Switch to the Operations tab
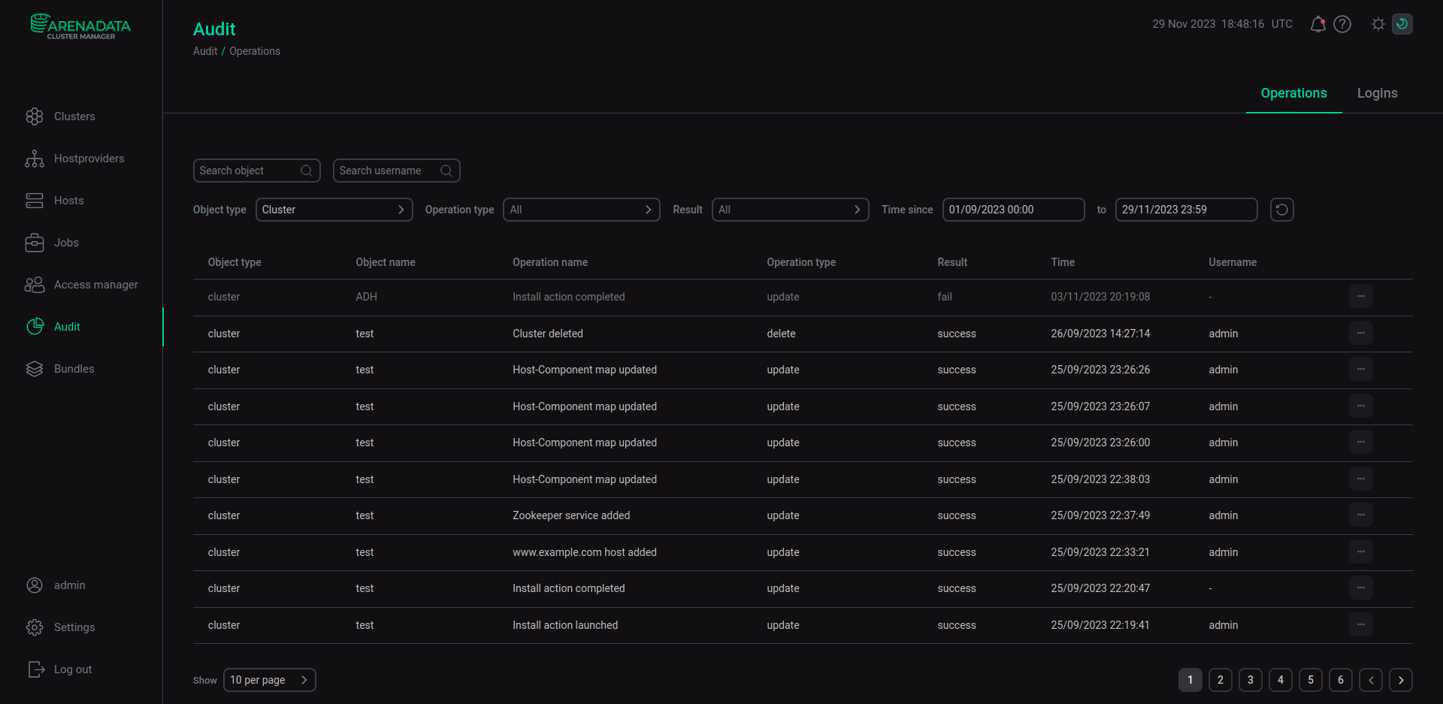Image resolution: width=1443 pixels, height=704 pixels. point(1293,93)
